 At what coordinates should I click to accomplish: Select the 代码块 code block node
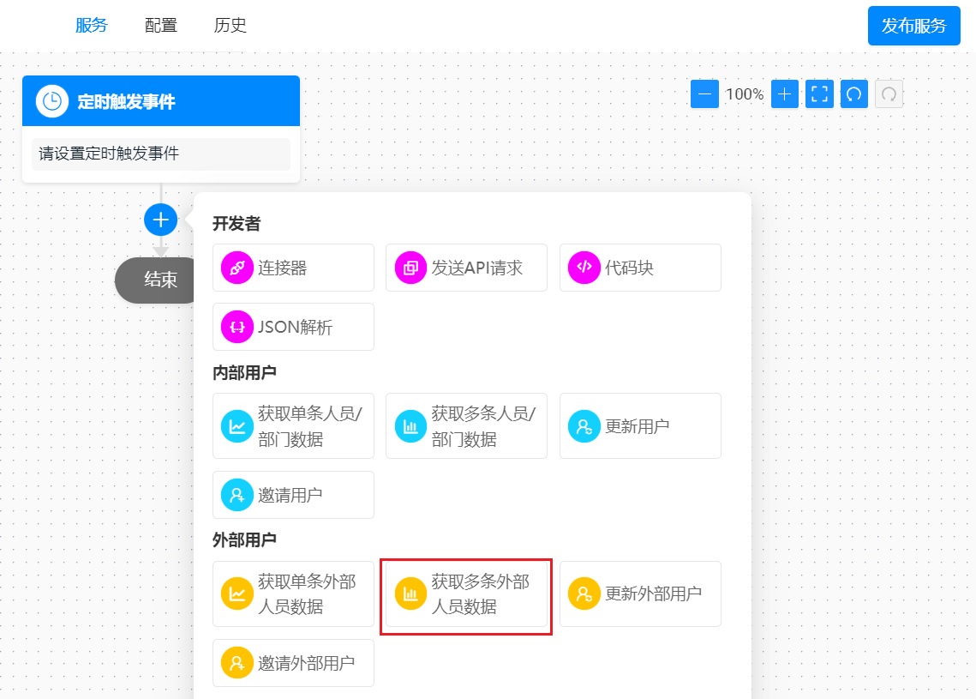(x=640, y=268)
